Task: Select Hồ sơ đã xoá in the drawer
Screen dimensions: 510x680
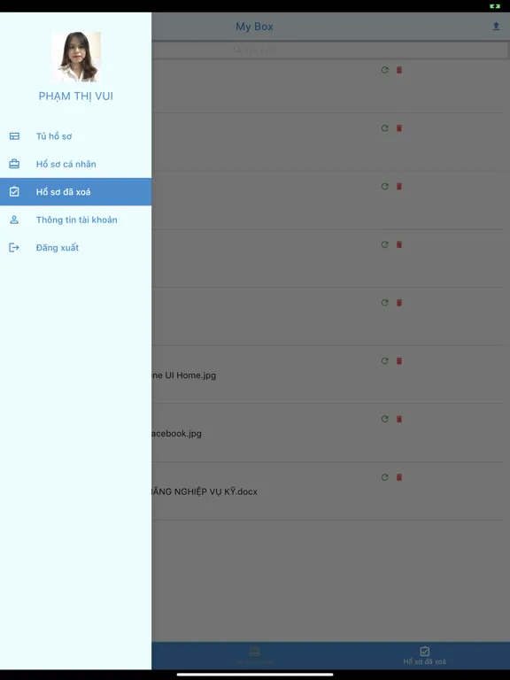Action: tap(76, 191)
